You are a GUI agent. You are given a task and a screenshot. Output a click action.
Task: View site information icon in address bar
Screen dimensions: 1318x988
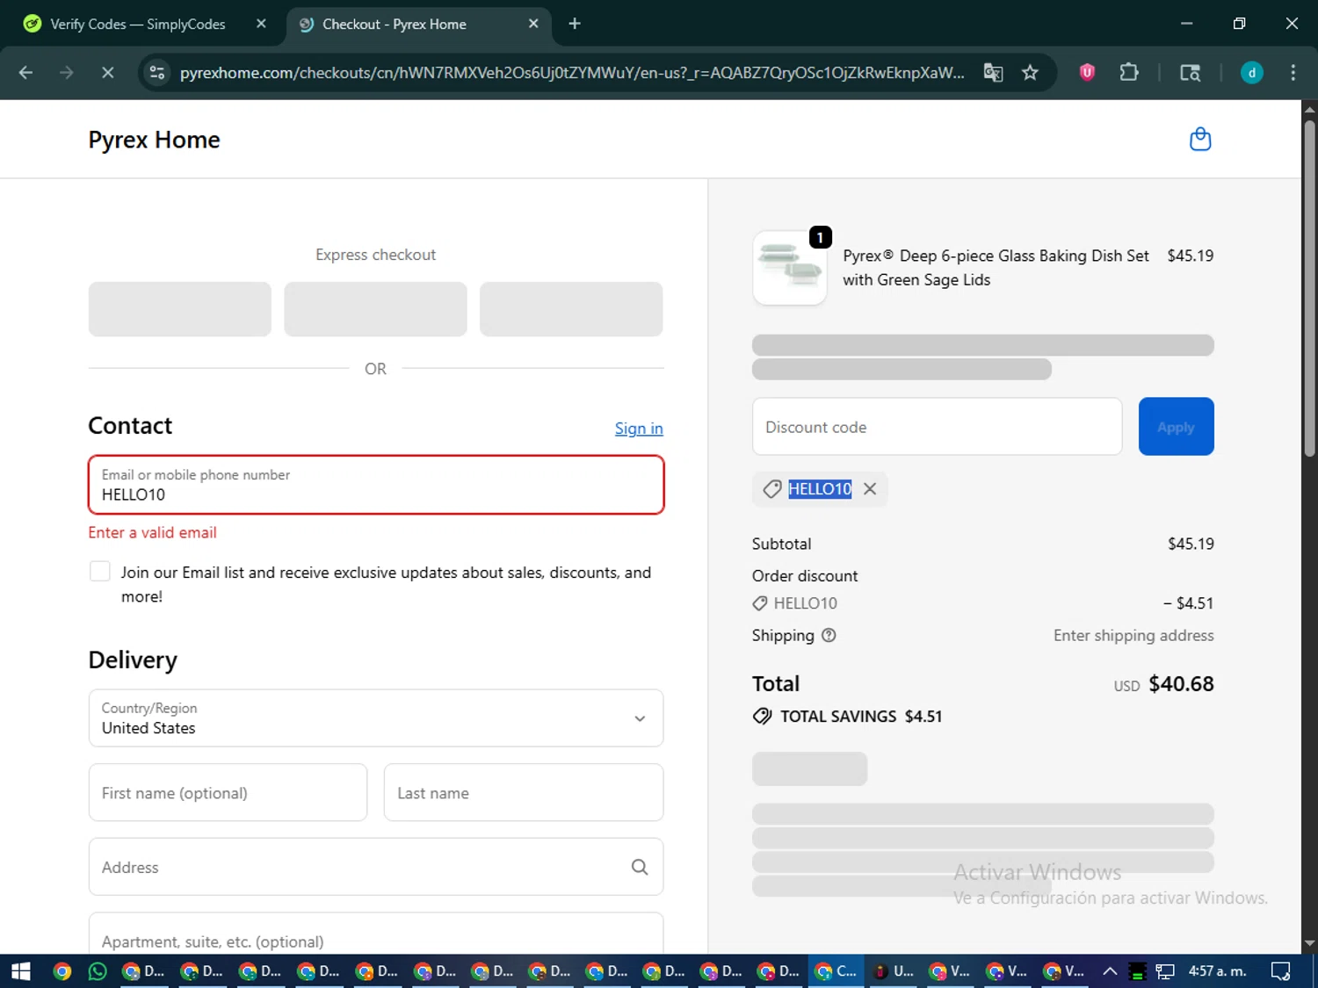pyautogui.click(x=157, y=73)
